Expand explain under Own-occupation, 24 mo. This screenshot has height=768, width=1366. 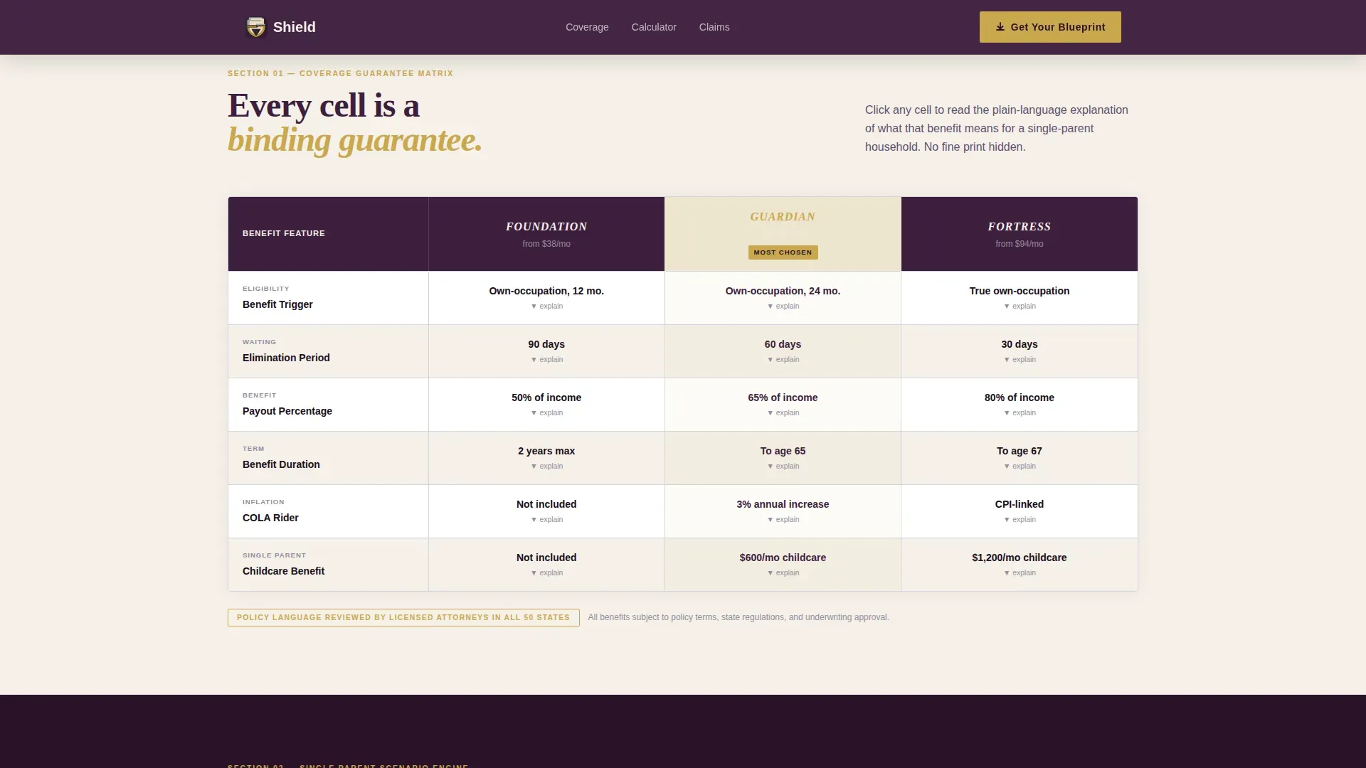tap(783, 306)
